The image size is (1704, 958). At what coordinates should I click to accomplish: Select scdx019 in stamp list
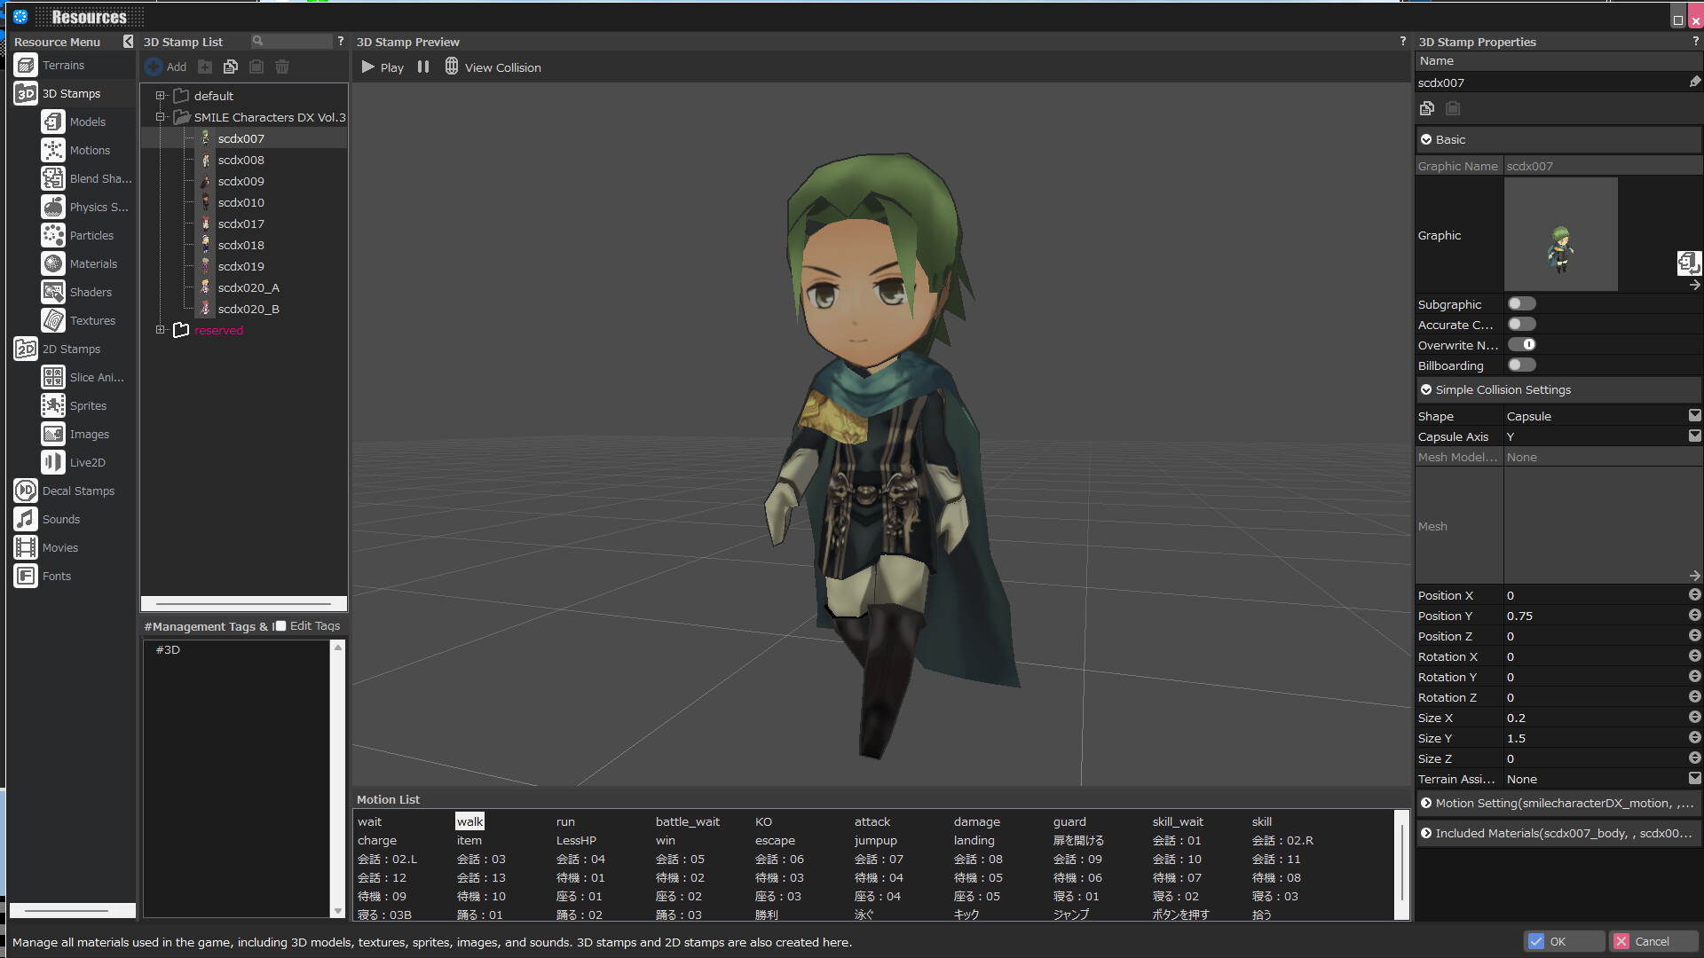(241, 267)
